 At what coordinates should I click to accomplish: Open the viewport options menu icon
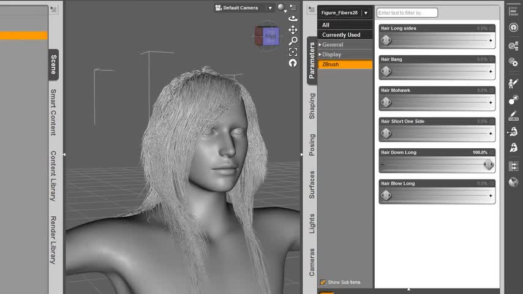293,7
